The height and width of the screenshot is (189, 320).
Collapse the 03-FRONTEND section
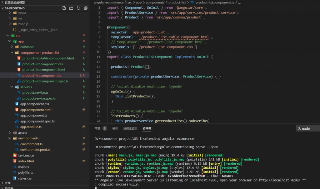(2, 8)
